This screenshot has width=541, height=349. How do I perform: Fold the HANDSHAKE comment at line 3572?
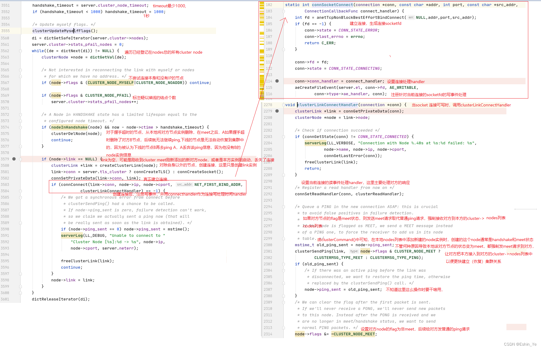click(x=21, y=115)
